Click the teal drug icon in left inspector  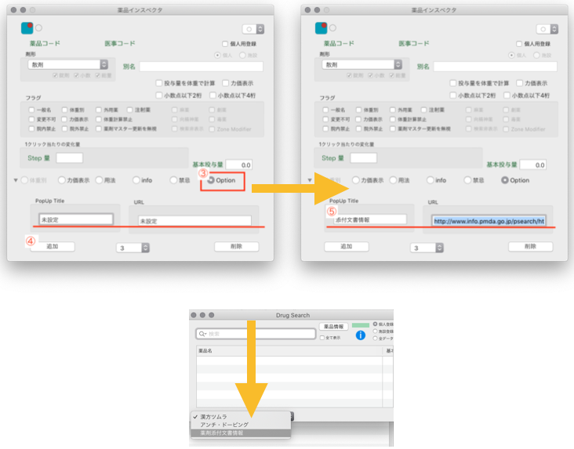pos(27,27)
